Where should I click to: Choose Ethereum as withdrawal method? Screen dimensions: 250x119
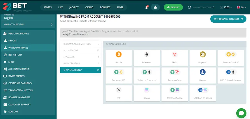click(146, 58)
